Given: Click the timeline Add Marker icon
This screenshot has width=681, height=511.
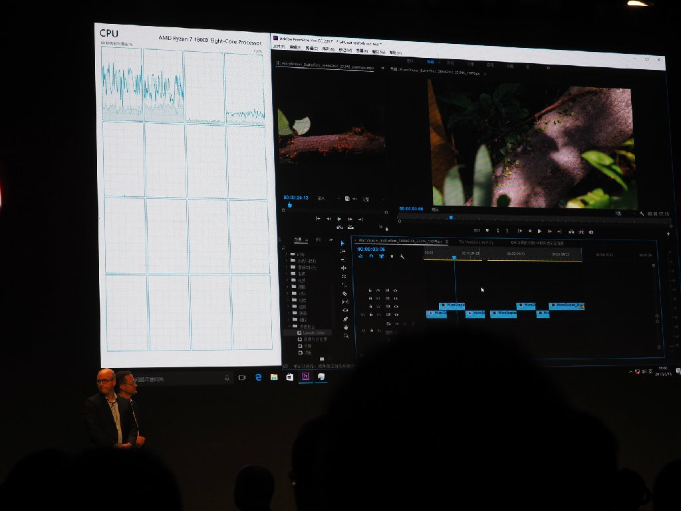Looking at the screenshot, I should point(392,256).
